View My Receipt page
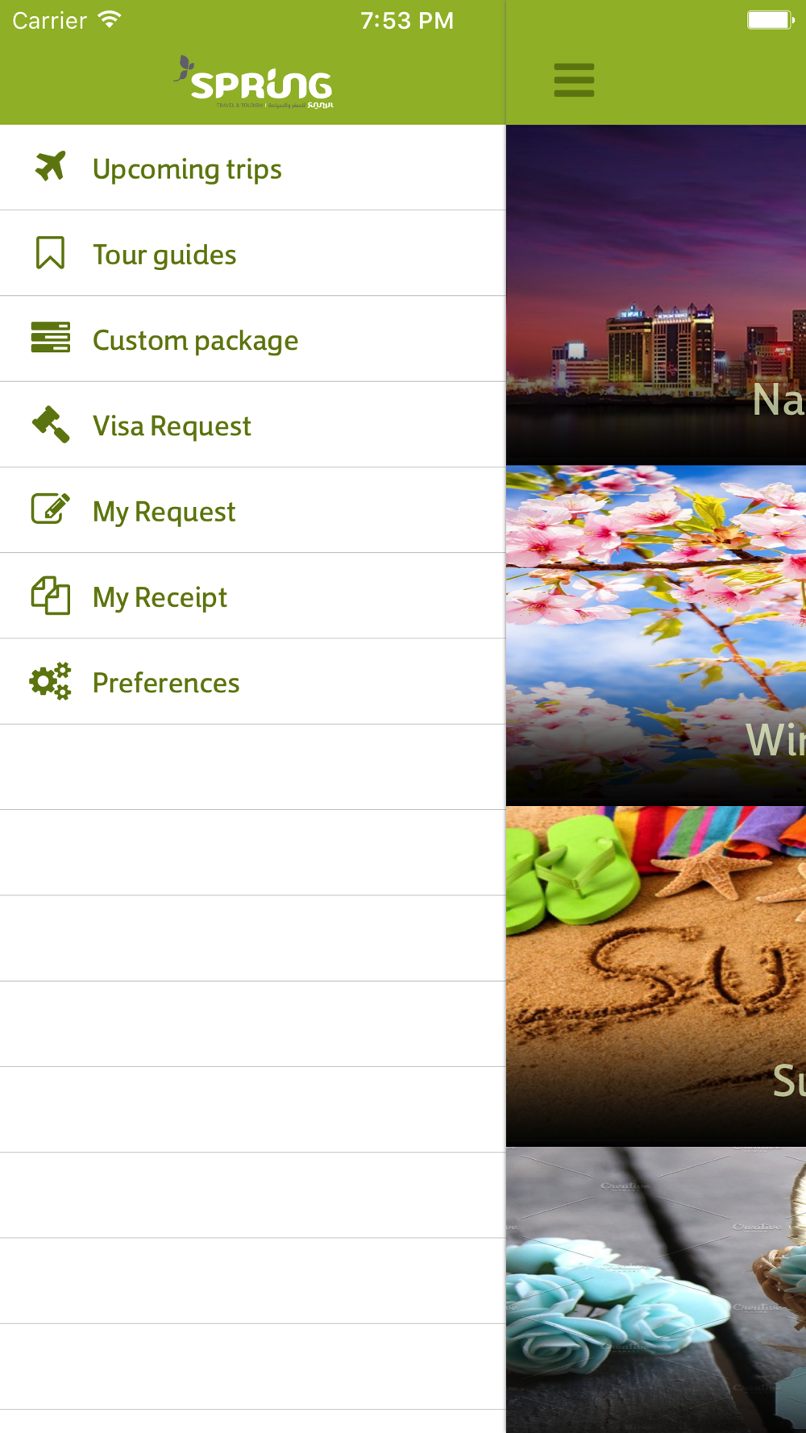The width and height of the screenshot is (806, 1433). [160, 597]
